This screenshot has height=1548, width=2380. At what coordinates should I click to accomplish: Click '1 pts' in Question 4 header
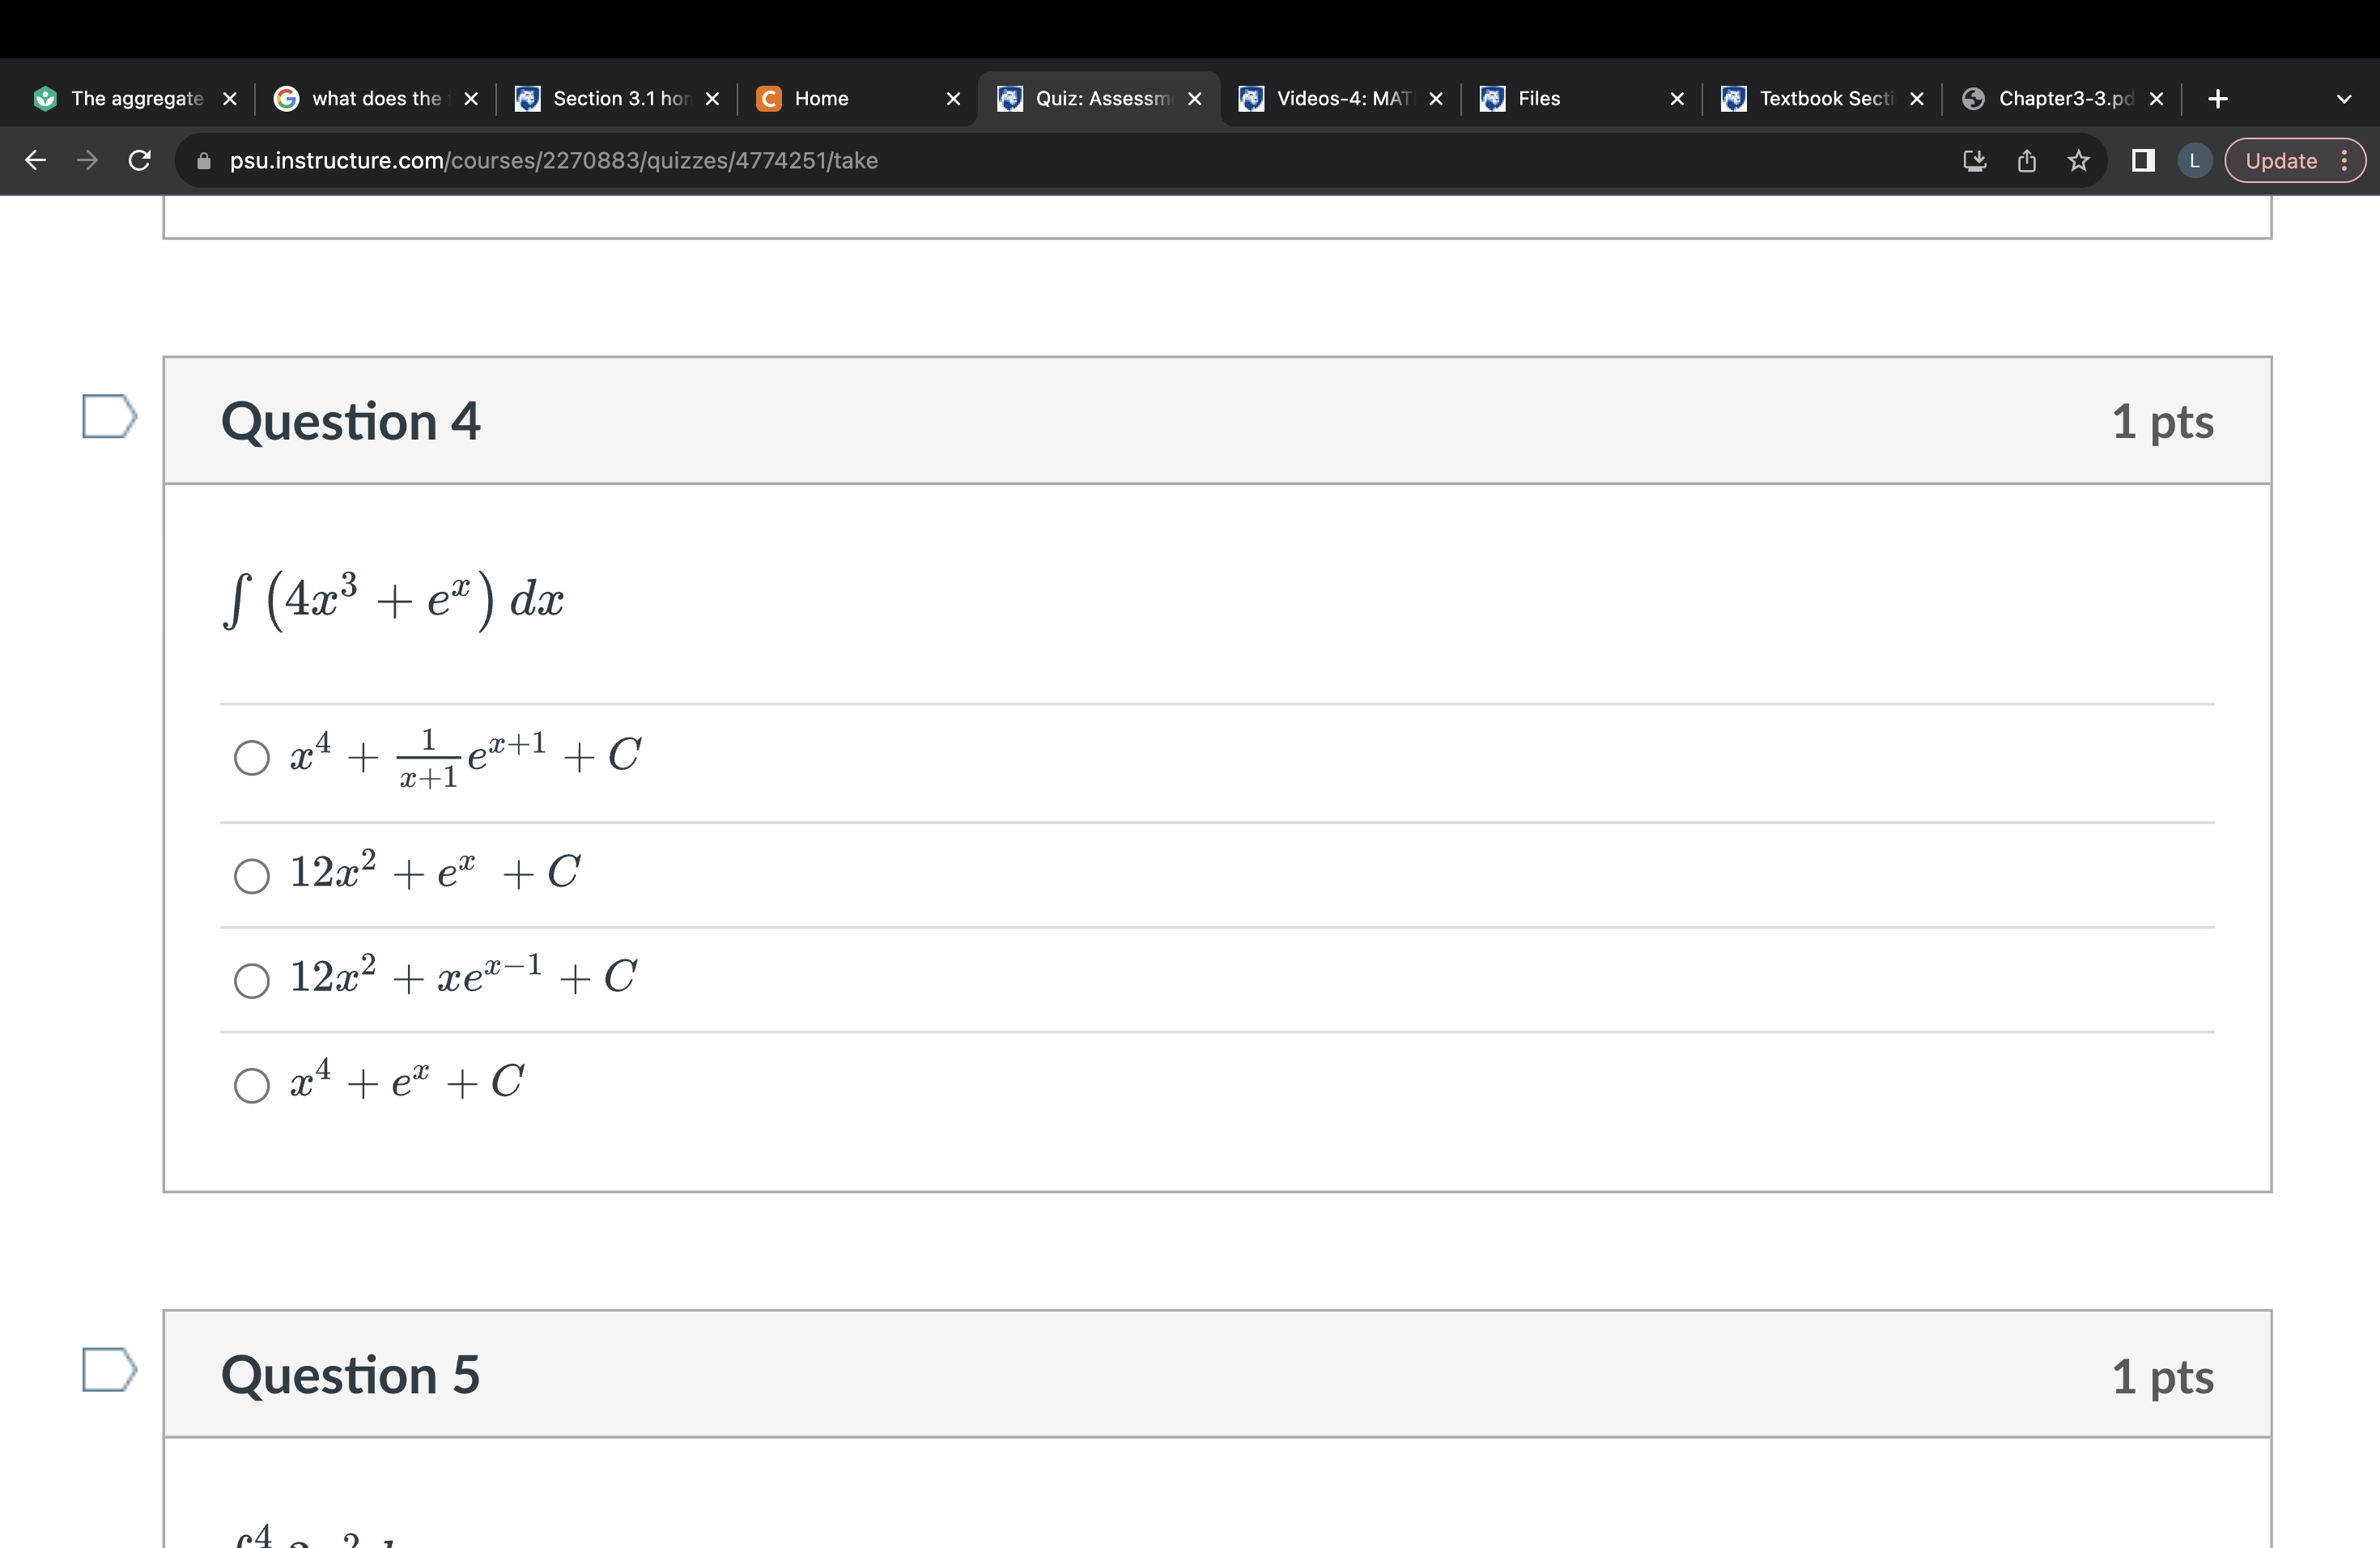coord(2162,422)
